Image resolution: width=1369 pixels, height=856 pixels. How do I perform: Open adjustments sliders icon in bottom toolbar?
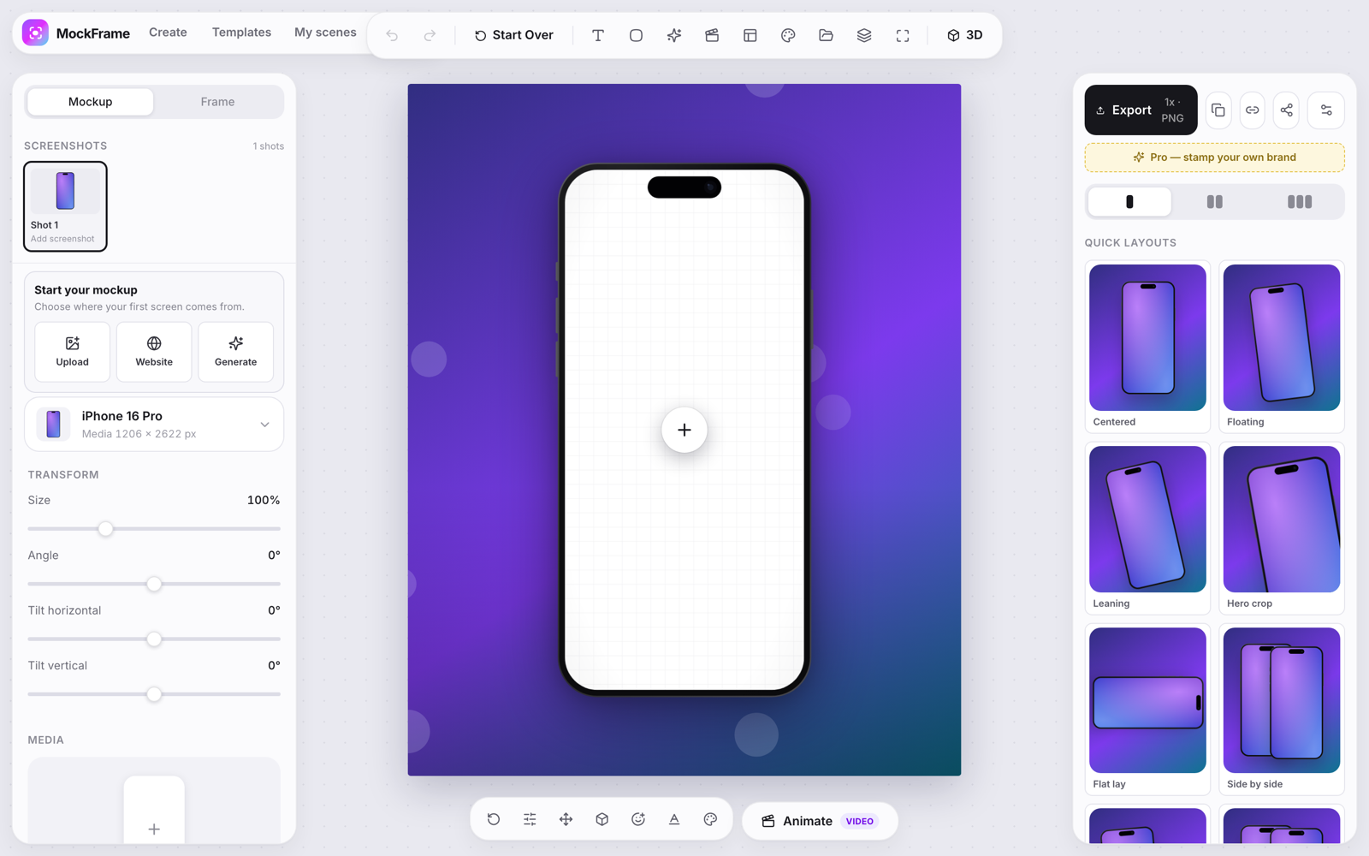coord(530,819)
